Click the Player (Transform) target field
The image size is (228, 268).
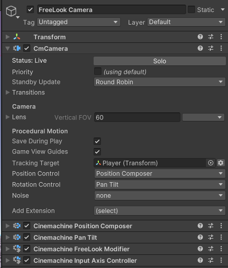150,163
